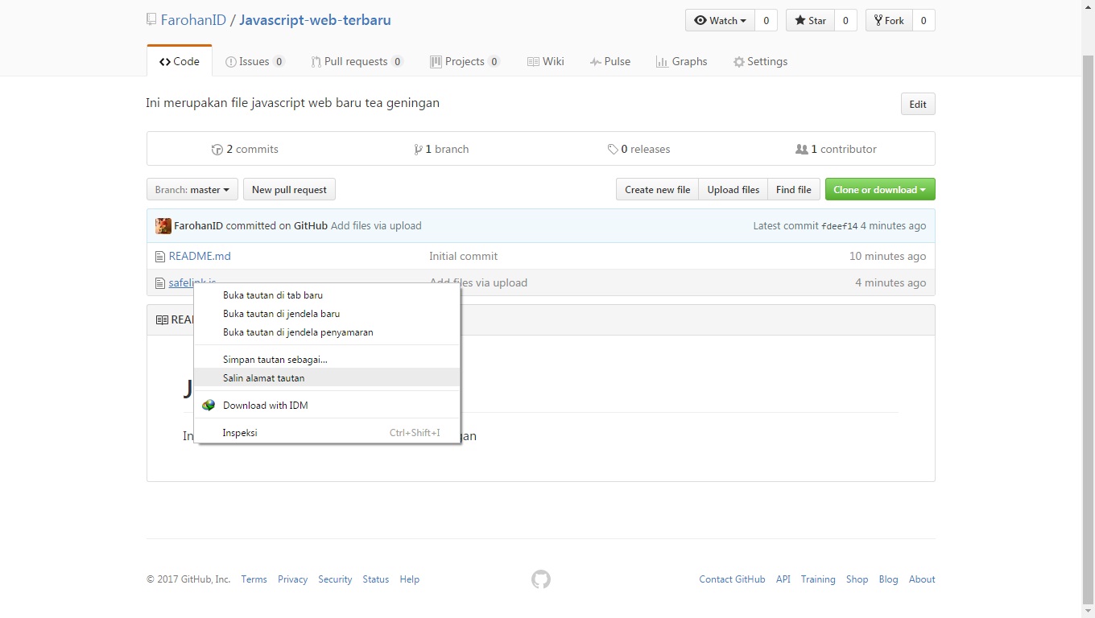Click the contributors people icon
This screenshot has width=1095, height=618.
(x=801, y=150)
